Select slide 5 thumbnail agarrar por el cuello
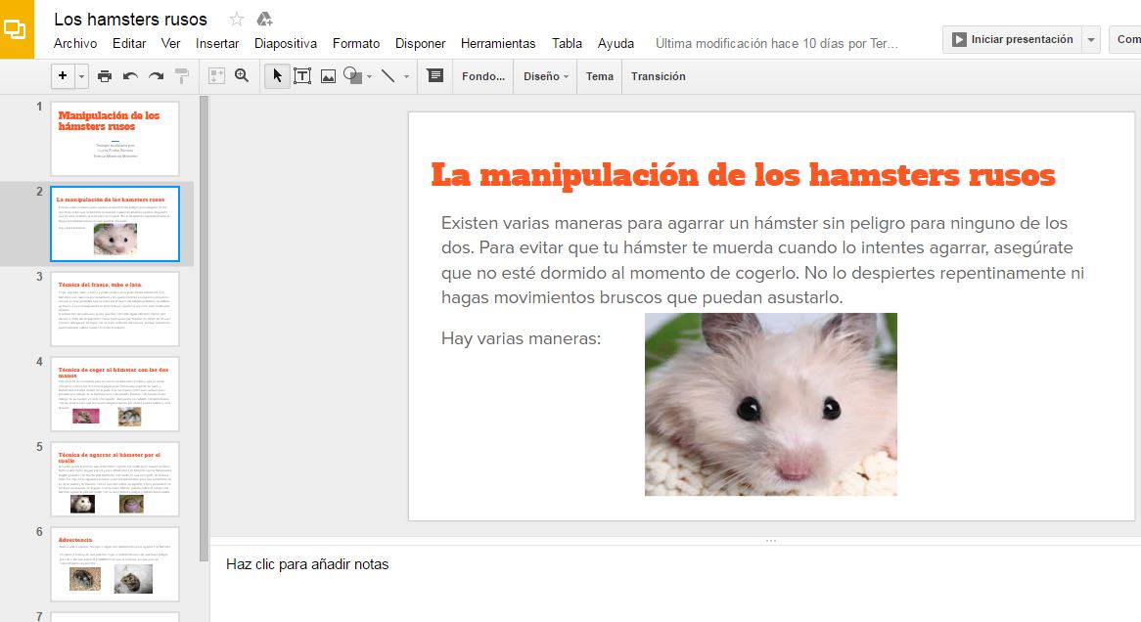Viewport: 1141px width, 622px height. (x=114, y=478)
